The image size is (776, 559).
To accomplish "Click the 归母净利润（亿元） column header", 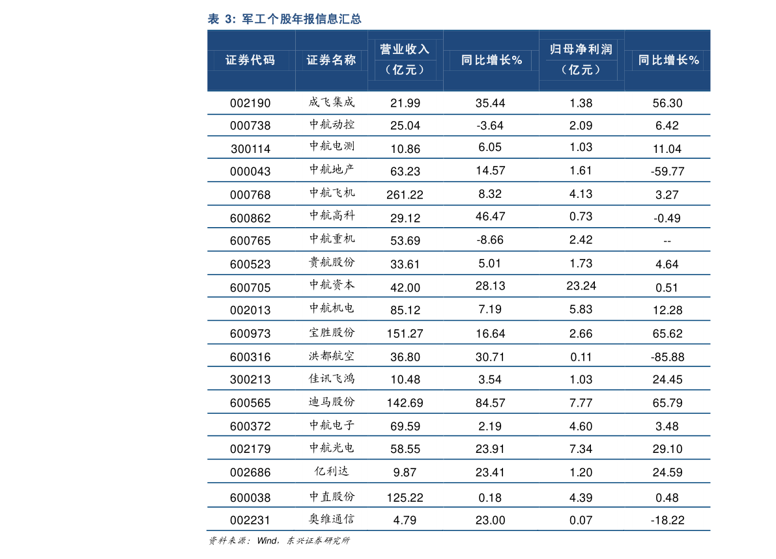I will (x=581, y=59).
